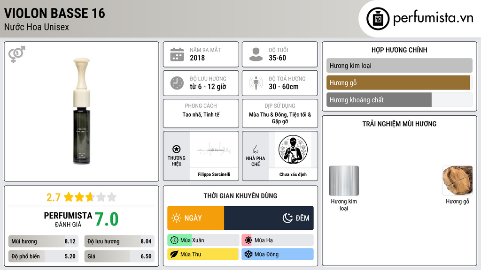Viewport: 481px width, 270px height.
Task: Click the PHONG CÁCH label
Action: pos(201,105)
